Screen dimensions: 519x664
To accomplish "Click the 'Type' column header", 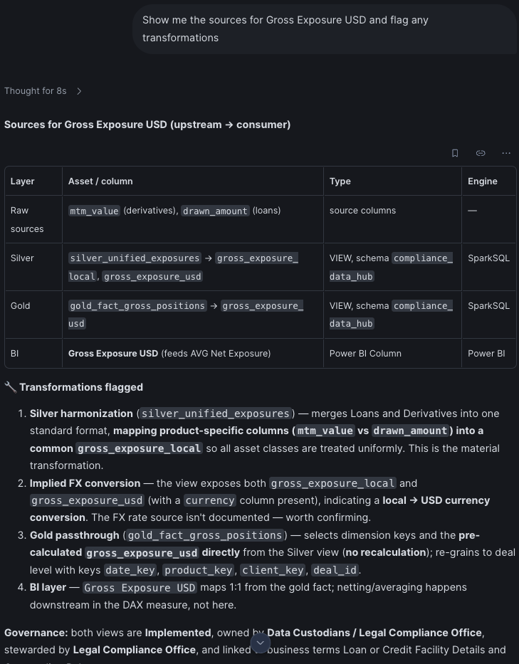I will pyautogui.click(x=340, y=181).
